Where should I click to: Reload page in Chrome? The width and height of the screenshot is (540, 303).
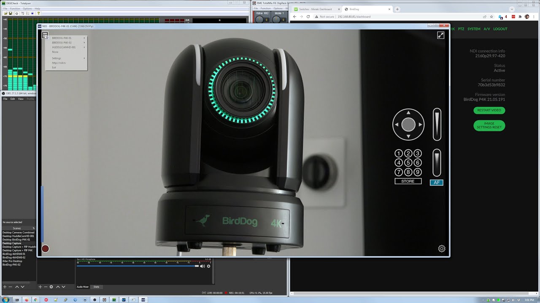pyautogui.click(x=308, y=16)
